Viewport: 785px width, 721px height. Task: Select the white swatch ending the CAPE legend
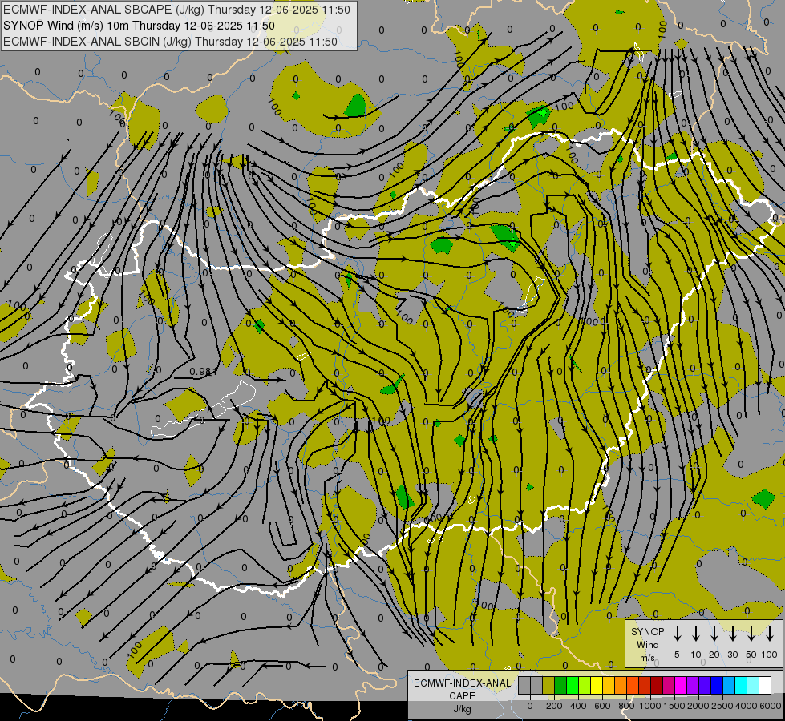pos(766,685)
